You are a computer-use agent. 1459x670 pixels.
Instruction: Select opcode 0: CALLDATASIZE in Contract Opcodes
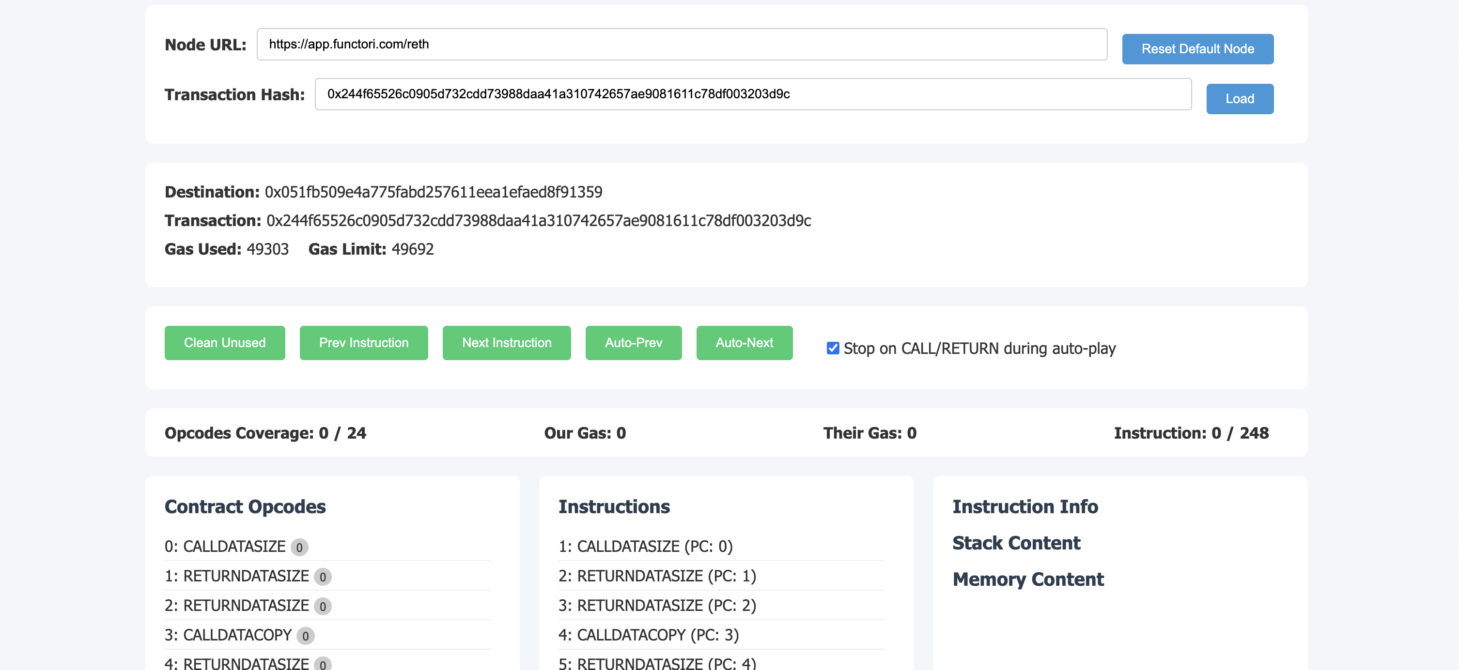[x=225, y=547]
